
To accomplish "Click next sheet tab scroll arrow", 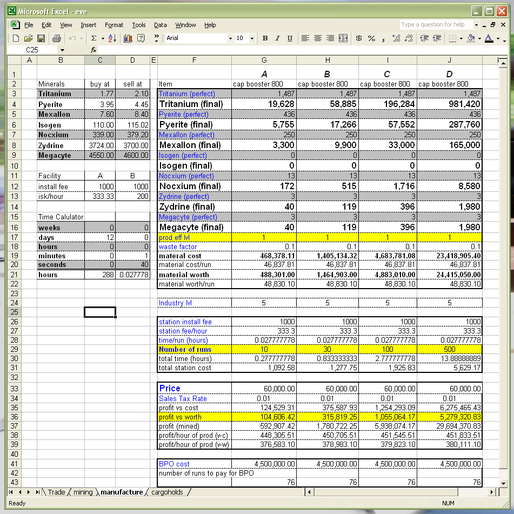I will point(29,492).
